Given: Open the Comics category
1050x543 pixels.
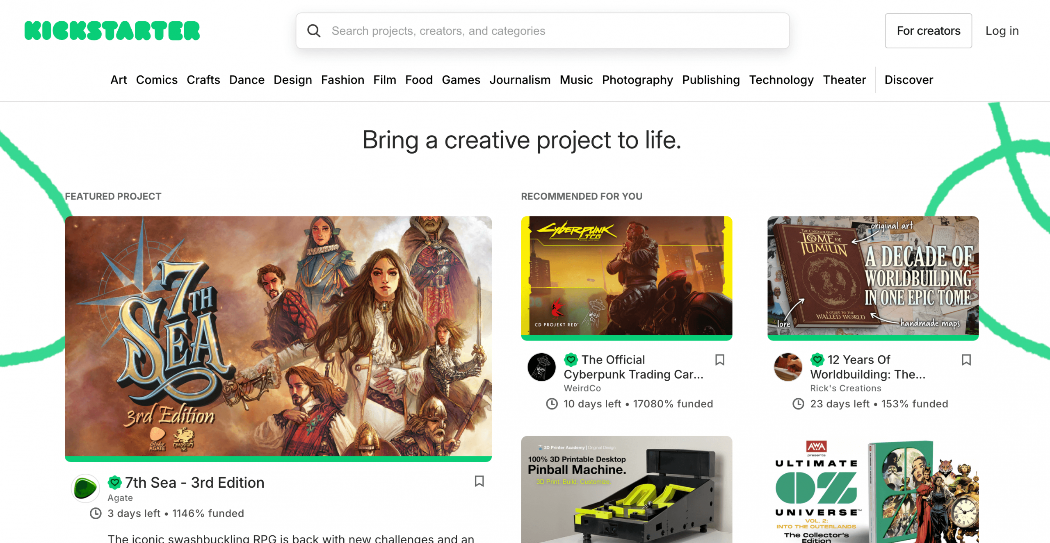Looking at the screenshot, I should coord(157,80).
